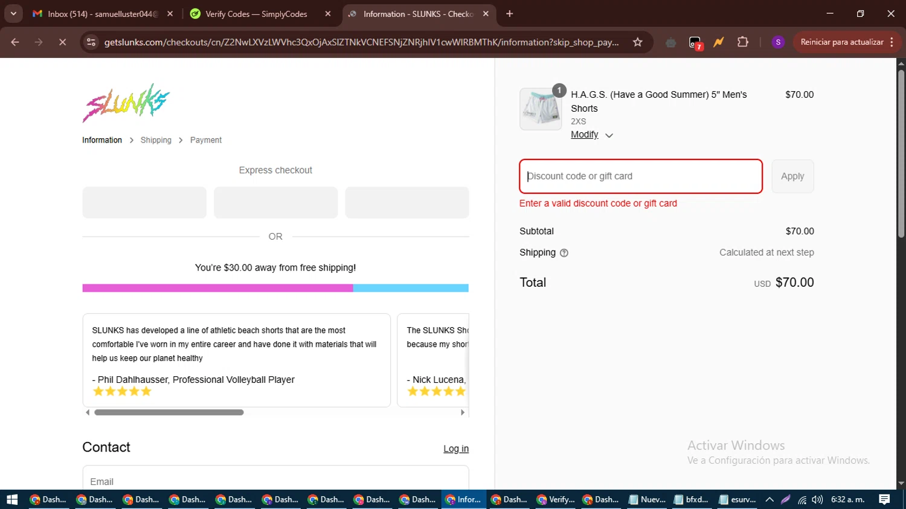
Task: Open the Nuev... notepad taskbar item
Action: click(x=647, y=499)
